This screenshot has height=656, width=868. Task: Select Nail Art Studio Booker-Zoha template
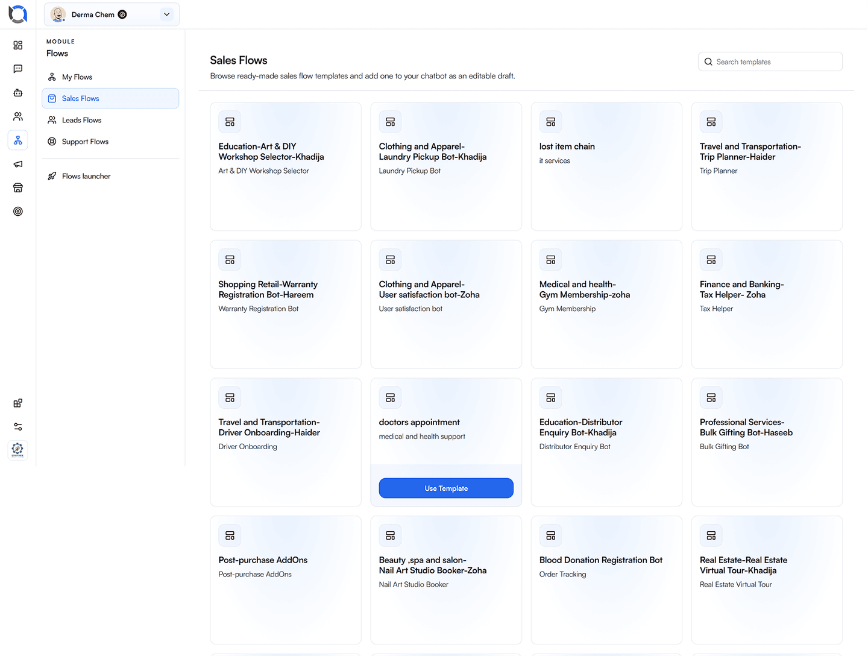(446, 580)
